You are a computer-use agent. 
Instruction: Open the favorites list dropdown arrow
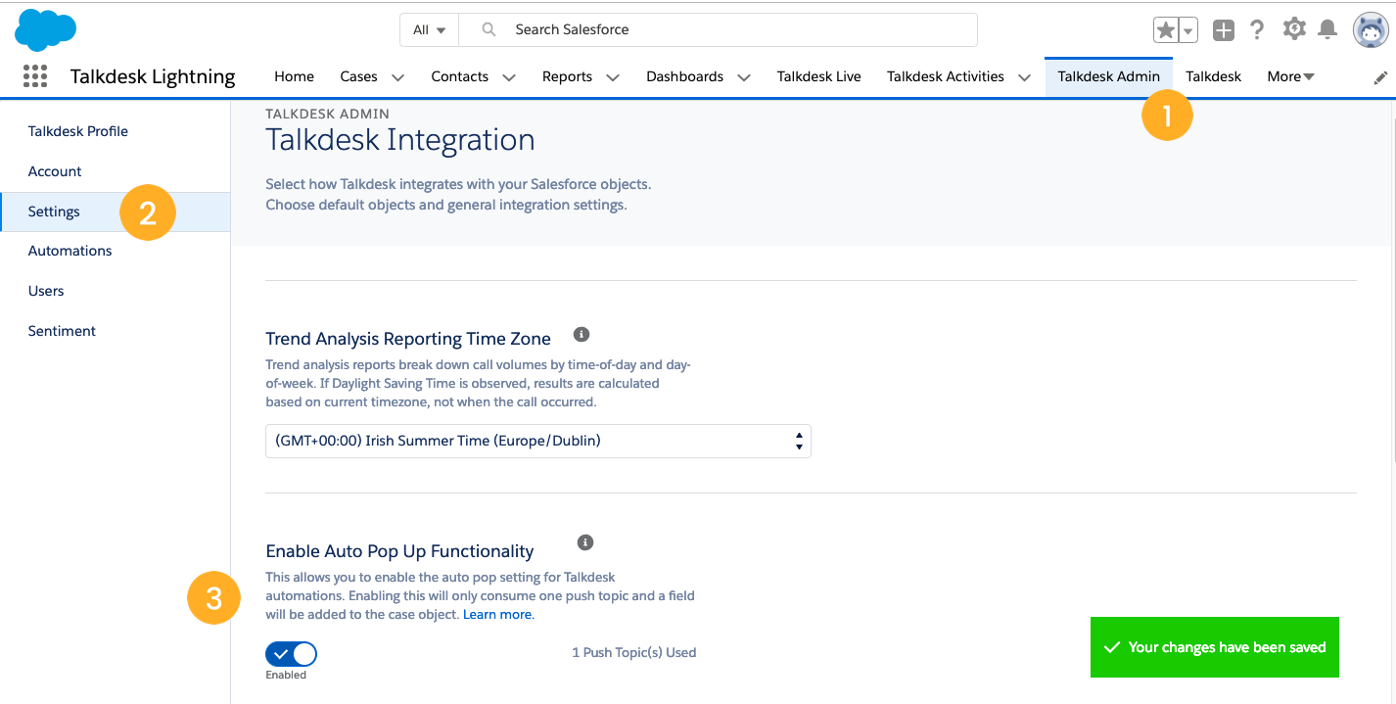coord(1188,30)
